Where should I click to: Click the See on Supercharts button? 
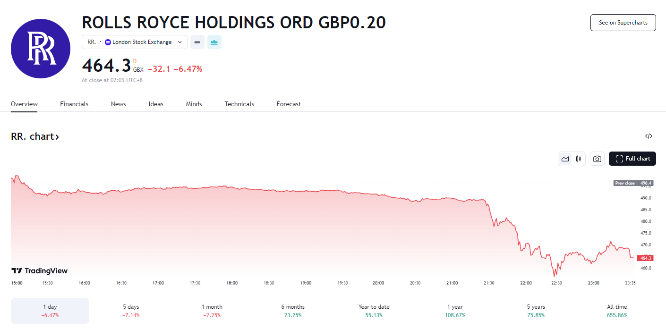[x=623, y=23]
